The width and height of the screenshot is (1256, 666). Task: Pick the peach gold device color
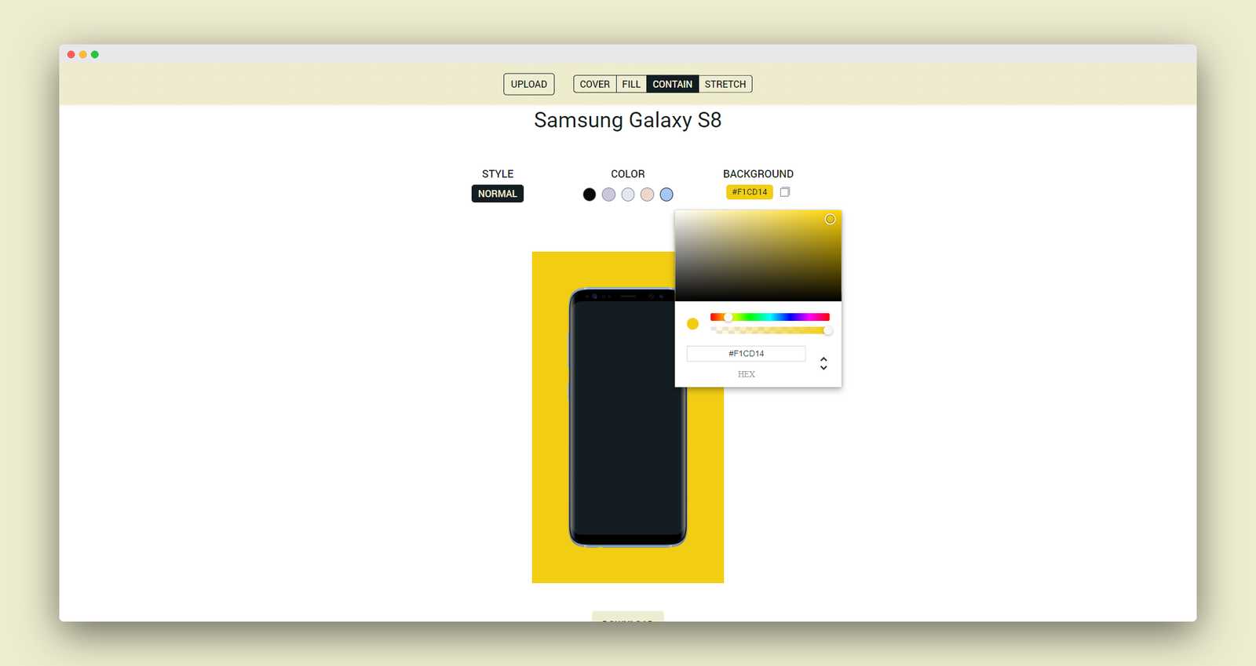click(x=647, y=195)
